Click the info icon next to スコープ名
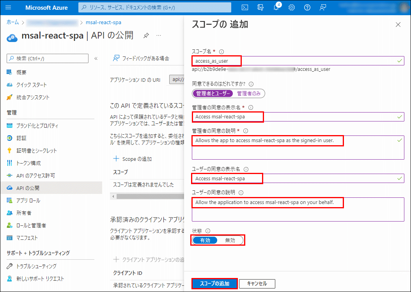The height and width of the screenshot is (292, 411). [221, 52]
